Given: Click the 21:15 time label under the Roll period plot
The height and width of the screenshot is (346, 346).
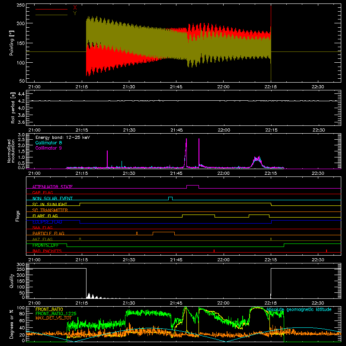Looking at the screenshot, I should point(82,130).
